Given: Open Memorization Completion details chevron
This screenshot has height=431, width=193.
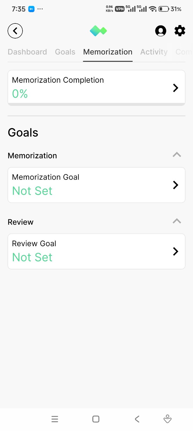Looking at the screenshot, I should pyautogui.click(x=176, y=88).
